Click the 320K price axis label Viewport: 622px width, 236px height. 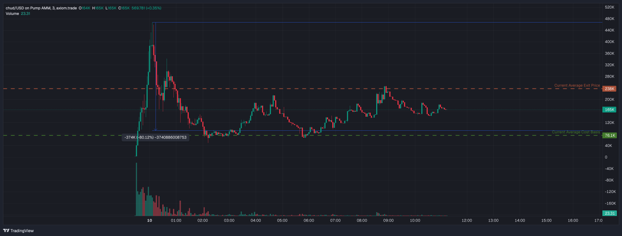click(610, 65)
